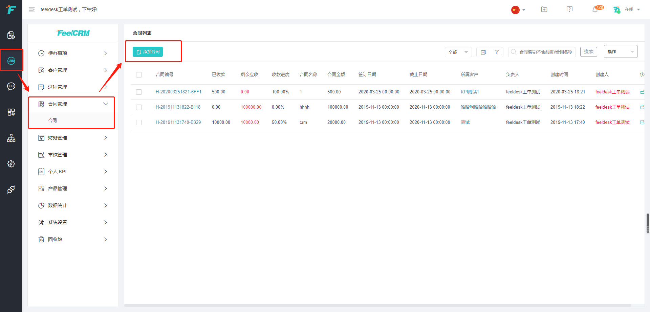Click the 合同金额 value 20000.00
The height and width of the screenshot is (312, 650).
tap(337, 122)
